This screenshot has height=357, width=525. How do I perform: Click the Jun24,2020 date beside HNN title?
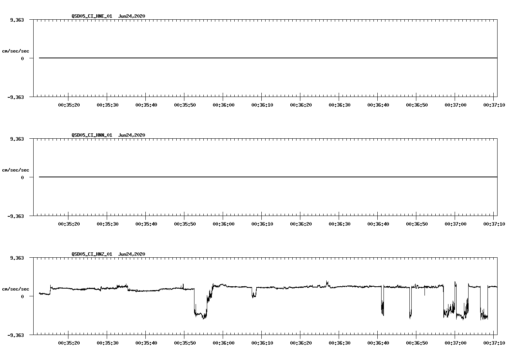(x=132, y=135)
